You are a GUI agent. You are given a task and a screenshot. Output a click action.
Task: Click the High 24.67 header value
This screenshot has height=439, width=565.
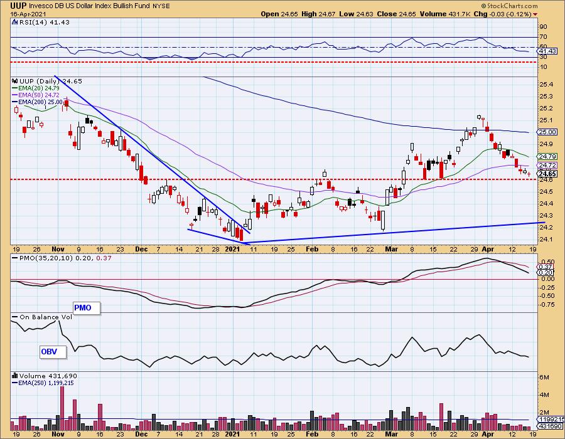pyautogui.click(x=318, y=14)
